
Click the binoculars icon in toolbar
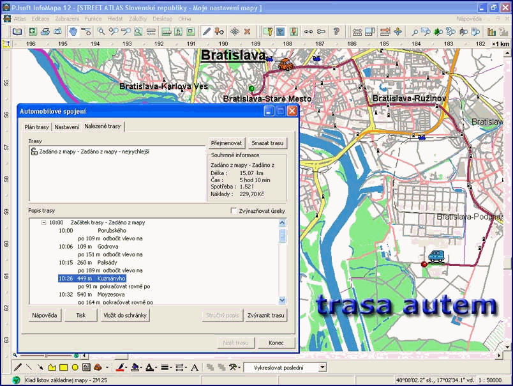pos(308,31)
